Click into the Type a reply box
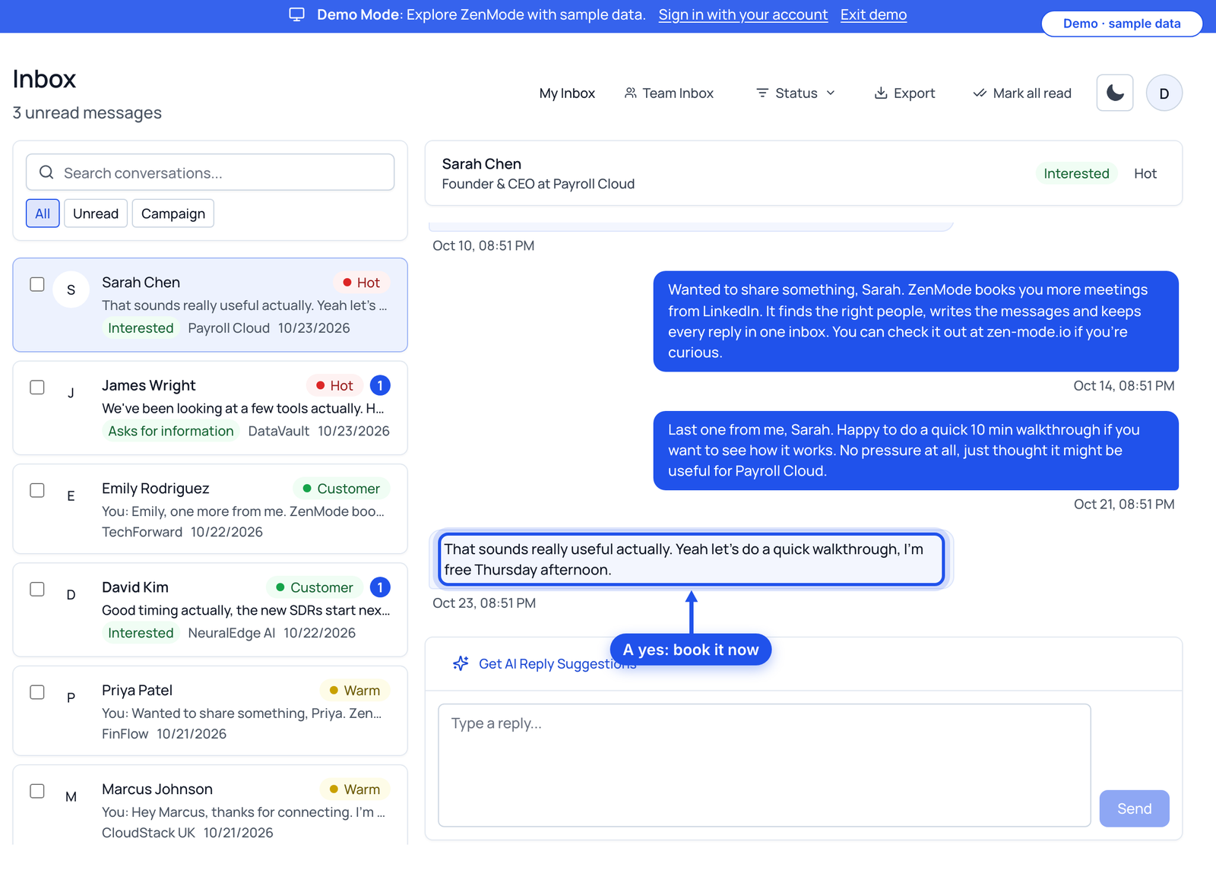Screen dimensions: 1216x892 point(765,765)
